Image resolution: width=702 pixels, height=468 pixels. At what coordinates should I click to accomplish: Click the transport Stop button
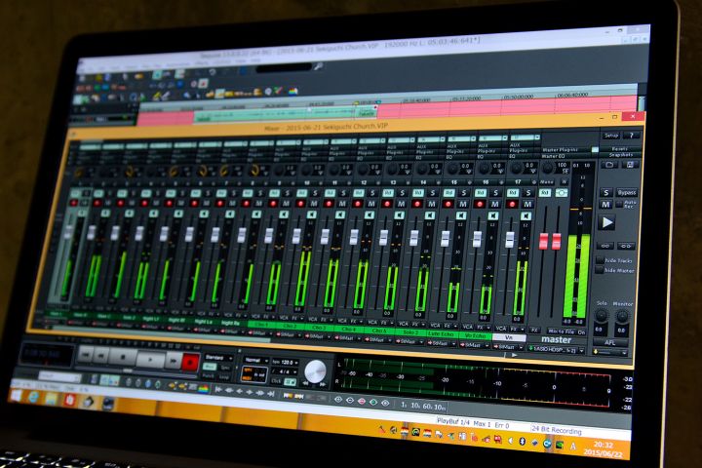coord(124,356)
